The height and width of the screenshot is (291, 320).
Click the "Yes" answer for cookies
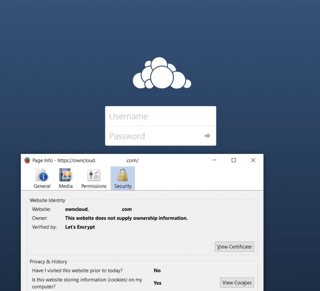pos(157,283)
